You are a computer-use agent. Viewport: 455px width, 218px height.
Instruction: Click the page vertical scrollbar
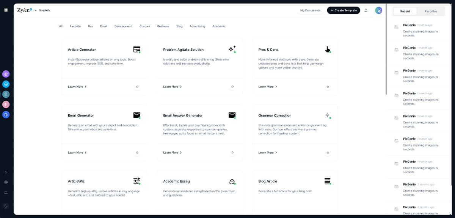point(386,49)
